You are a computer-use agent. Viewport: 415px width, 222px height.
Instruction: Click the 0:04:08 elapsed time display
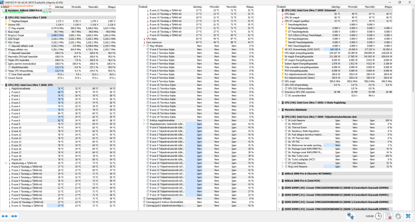(369, 216)
